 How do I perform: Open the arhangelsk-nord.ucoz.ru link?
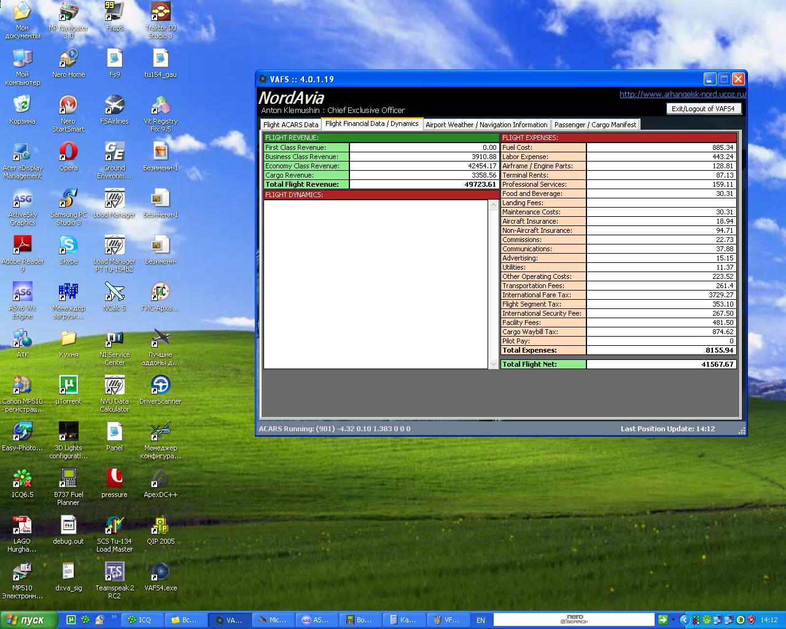(683, 94)
